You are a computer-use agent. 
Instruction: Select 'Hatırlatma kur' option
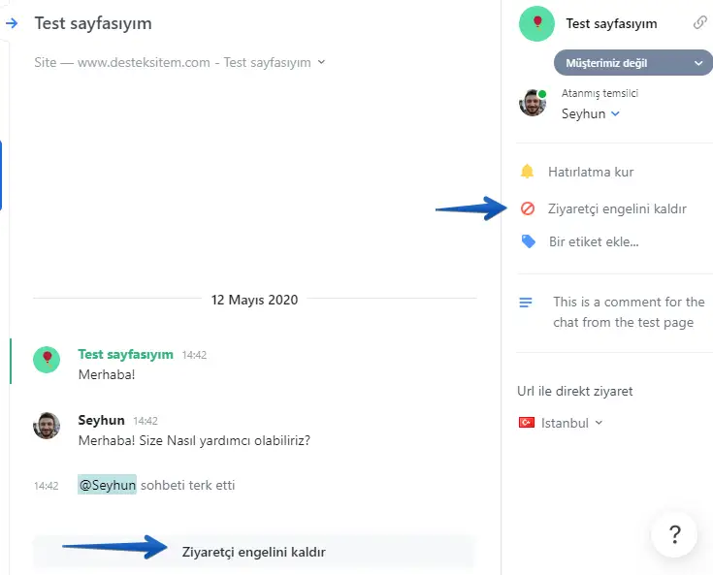coord(591,172)
